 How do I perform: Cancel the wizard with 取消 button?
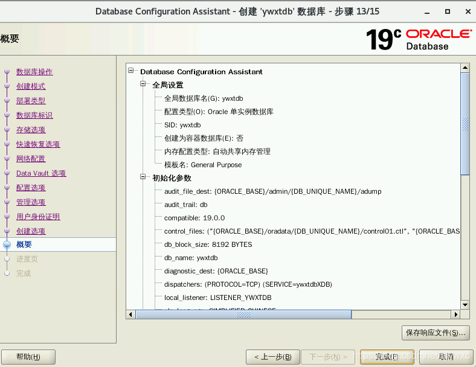446,357
